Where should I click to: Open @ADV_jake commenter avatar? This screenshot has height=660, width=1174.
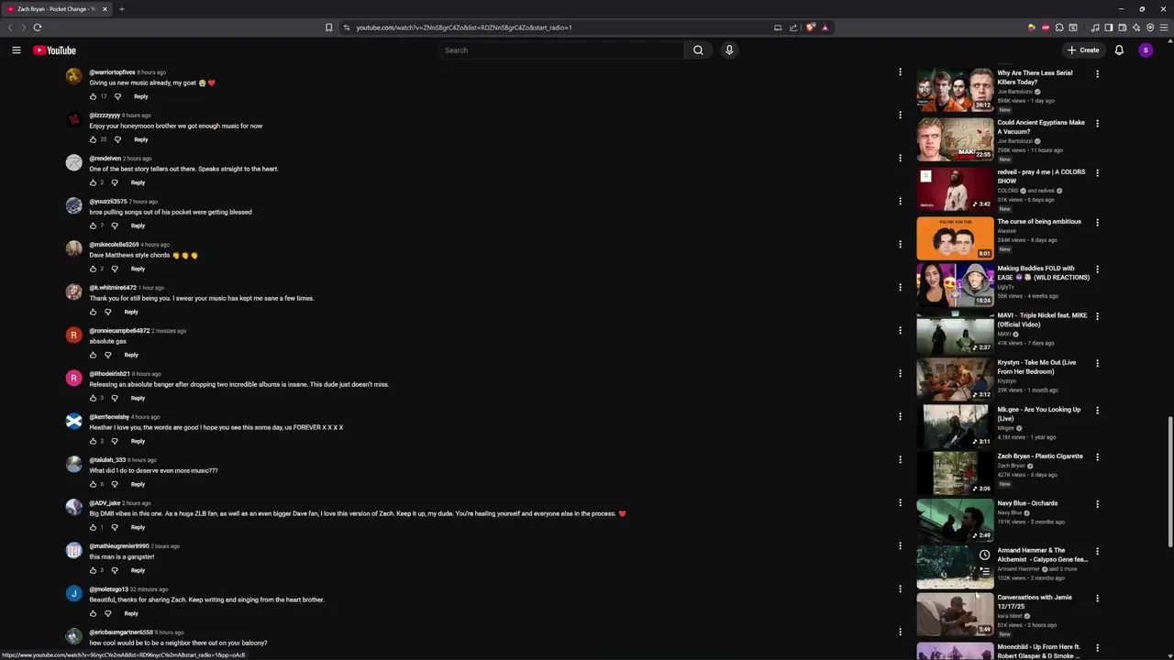click(x=73, y=507)
